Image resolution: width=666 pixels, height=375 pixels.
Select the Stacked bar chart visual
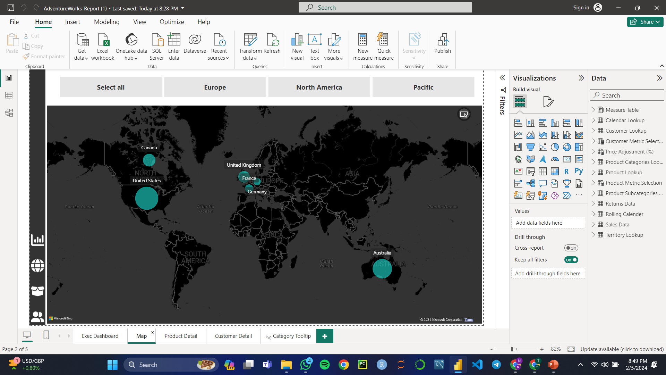click(518, 123)
